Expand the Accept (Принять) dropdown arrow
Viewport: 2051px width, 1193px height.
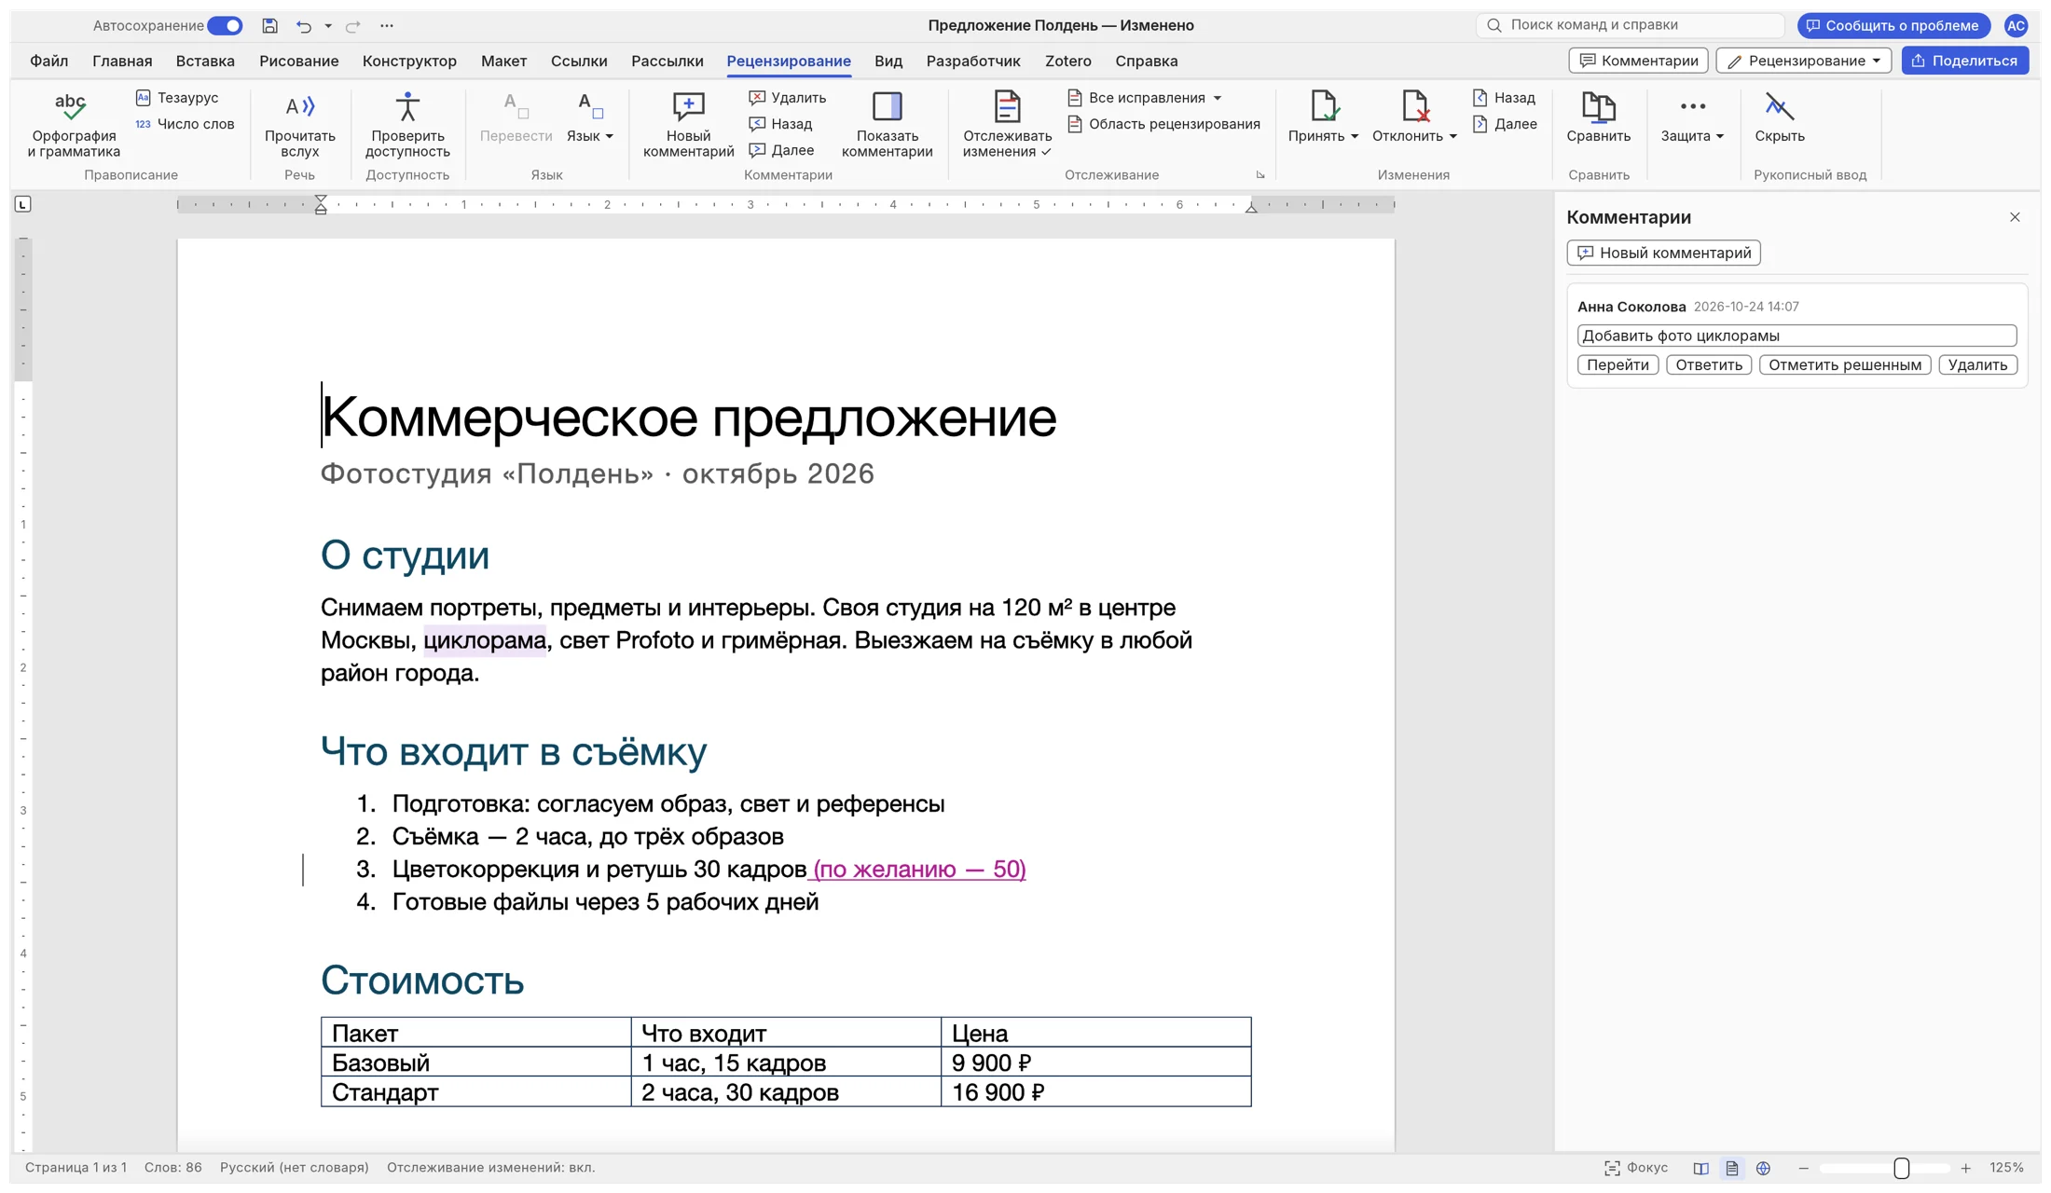1354,136
